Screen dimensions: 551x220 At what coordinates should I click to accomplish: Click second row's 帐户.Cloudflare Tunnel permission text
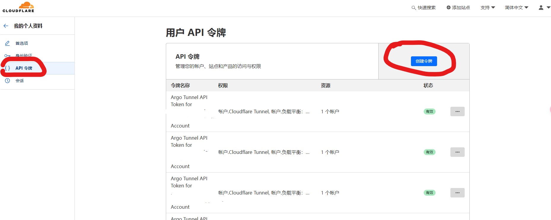[264, 152]
